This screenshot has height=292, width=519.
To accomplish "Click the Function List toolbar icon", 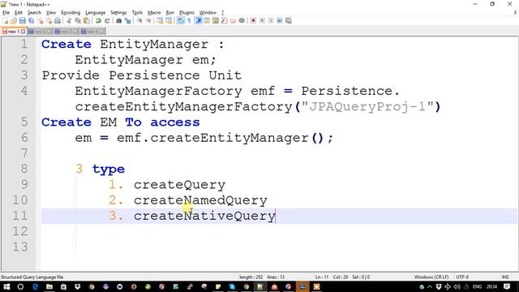I will pyautogui.click(x=225, y=21).
